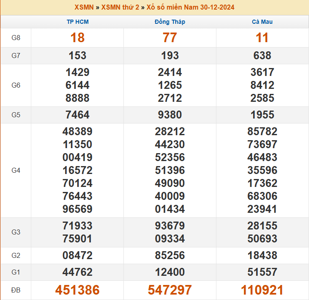Click G3 number 71933
Screen dimensions: 309x300
(78, 226)
